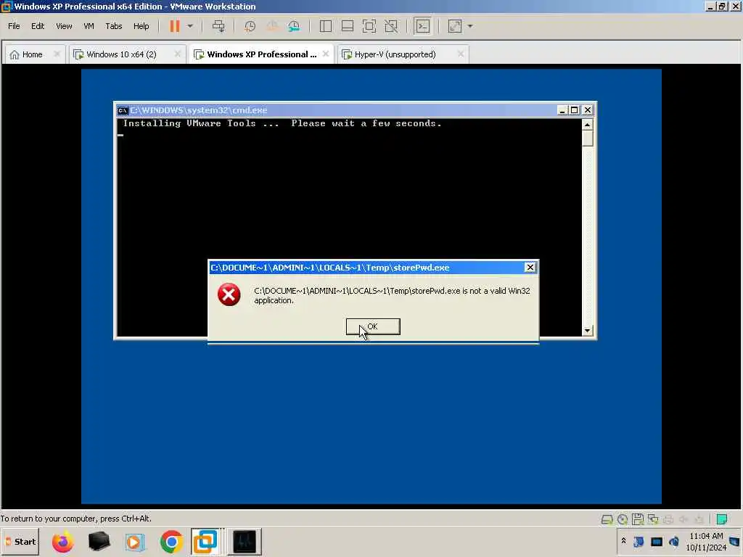
Task: Close the cmd.exe window
Action: tap(588, 110)
